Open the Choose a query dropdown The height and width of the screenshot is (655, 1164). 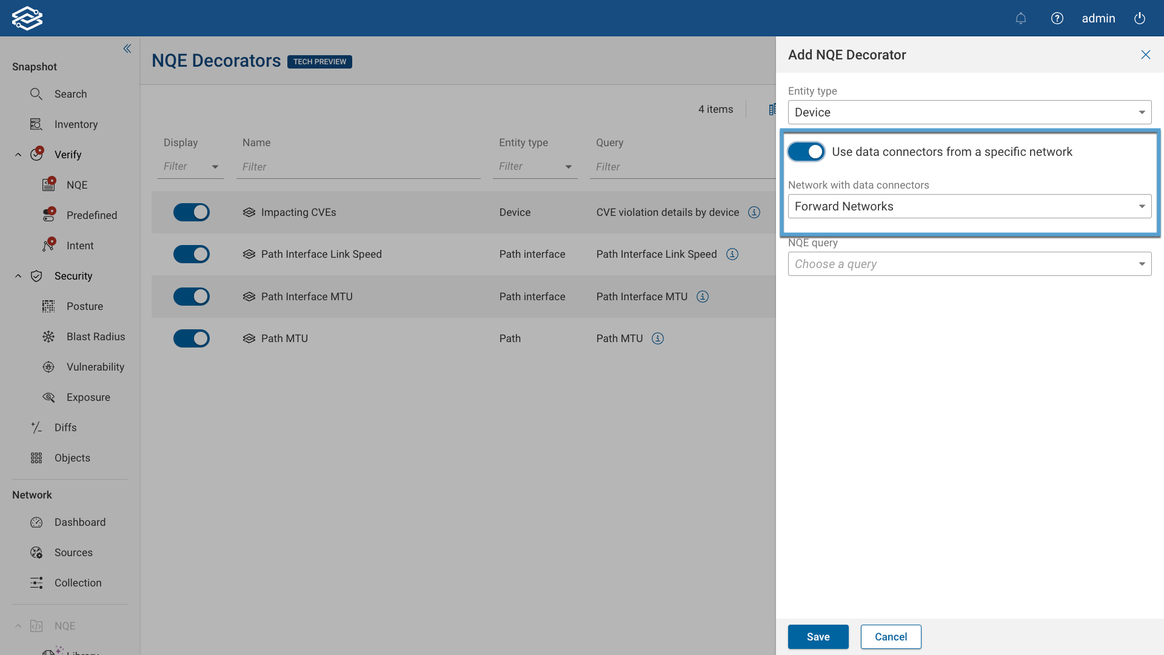click(969, 264)
